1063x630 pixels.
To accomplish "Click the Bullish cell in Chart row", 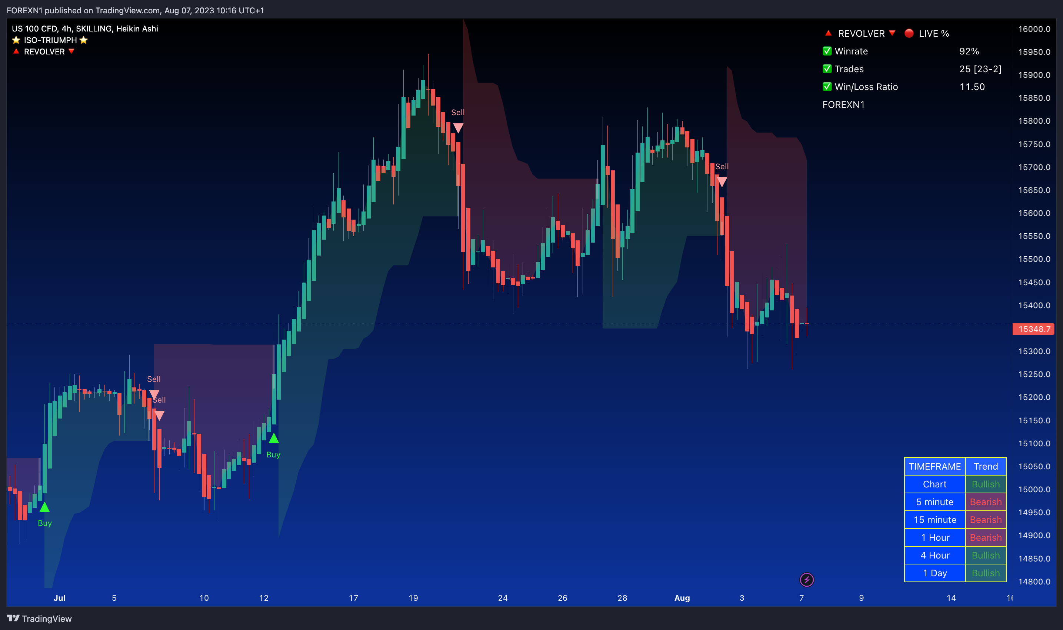I will (986, 484).
